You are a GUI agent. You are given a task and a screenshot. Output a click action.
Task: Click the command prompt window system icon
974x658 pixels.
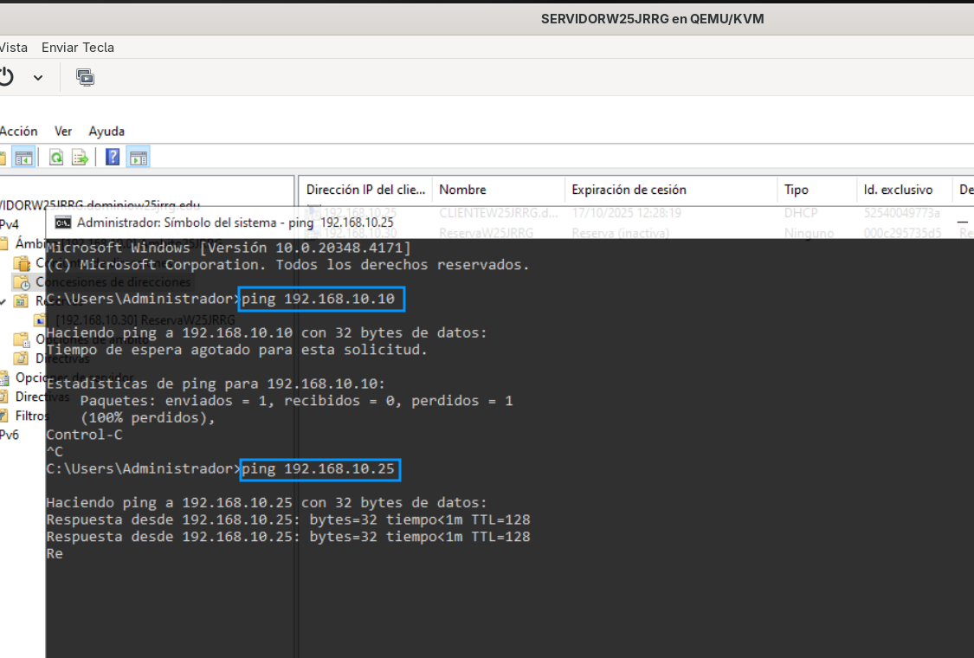pyautogui.click(x=62, y=223)
